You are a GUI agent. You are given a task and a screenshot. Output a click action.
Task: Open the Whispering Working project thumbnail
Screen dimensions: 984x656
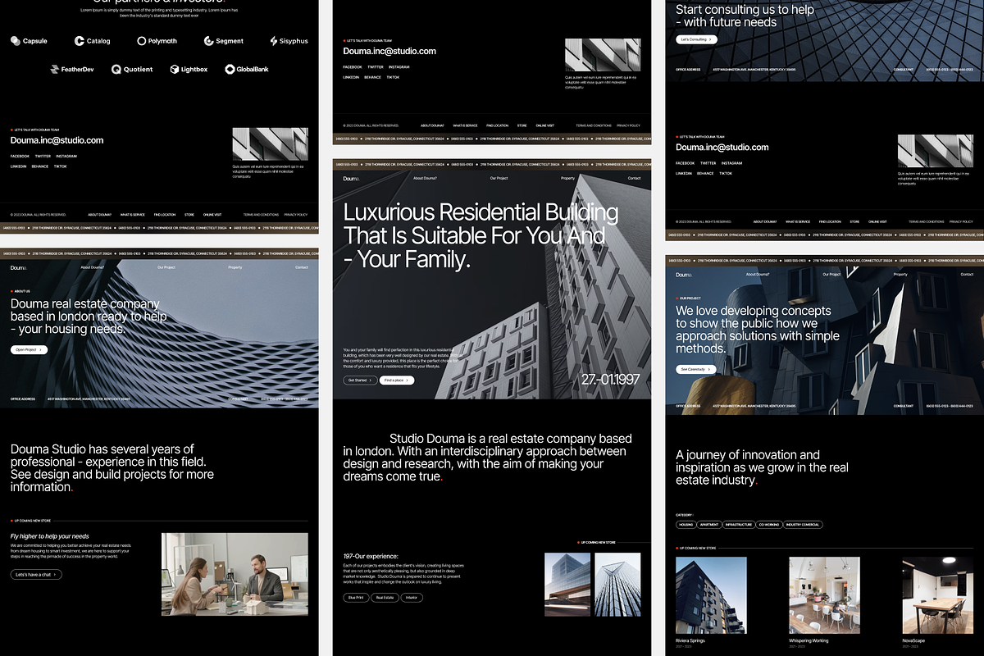tap(824, 595)
